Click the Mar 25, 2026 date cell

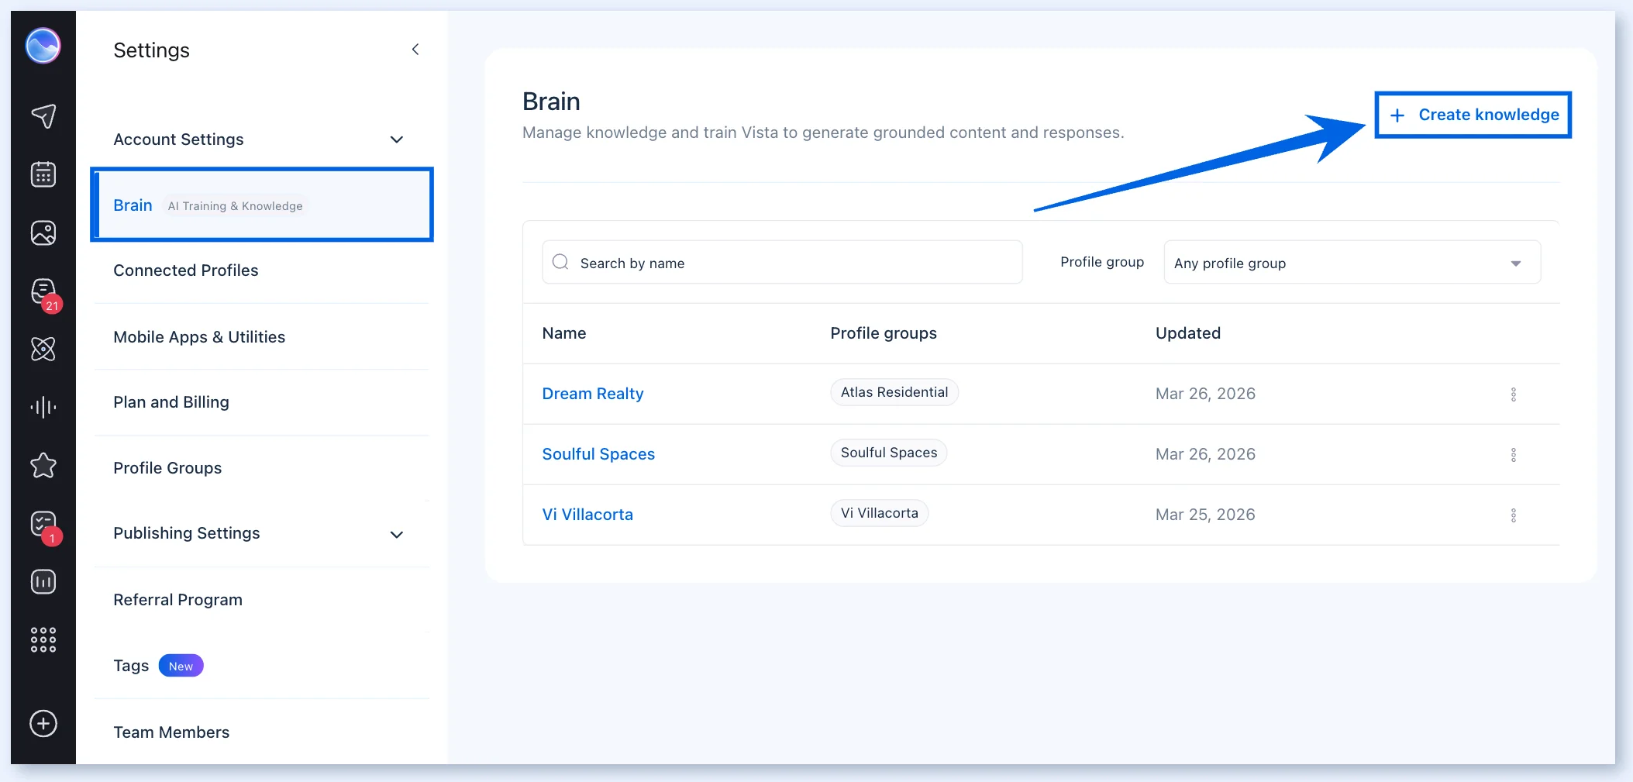(x=1205, y=515)
